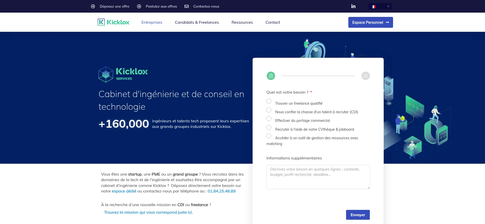This screenshot has width=485, height=224.
Task: Click the grey second step icon in form
Action: tap(366, 76)
